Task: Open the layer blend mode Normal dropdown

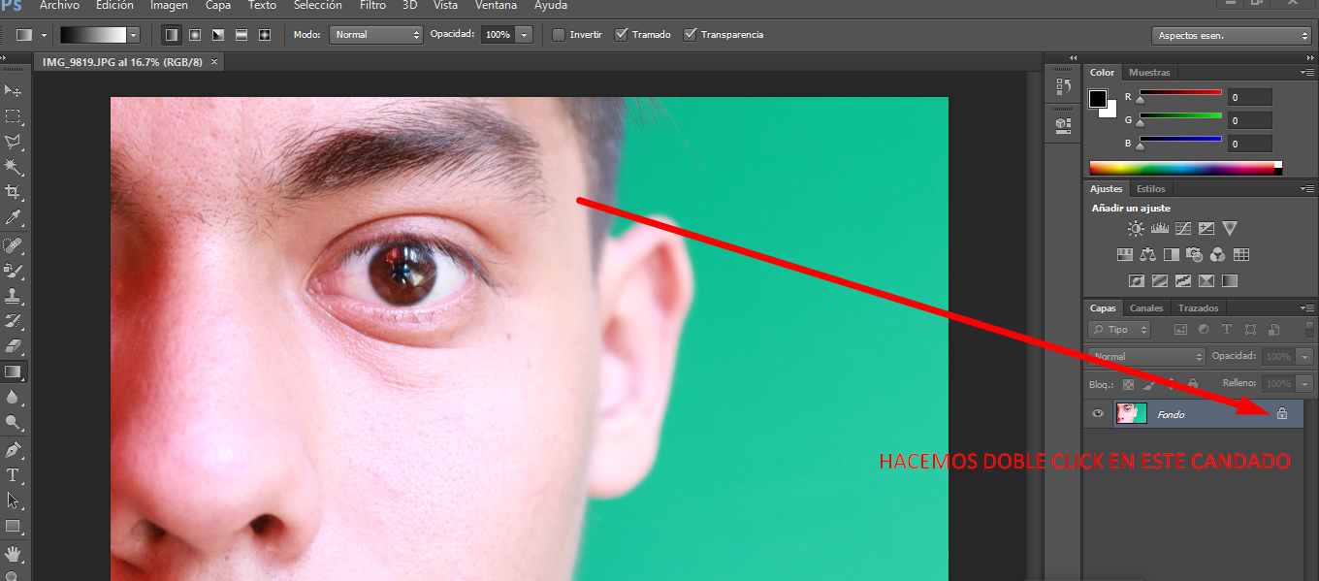Action: (1146, 357)
